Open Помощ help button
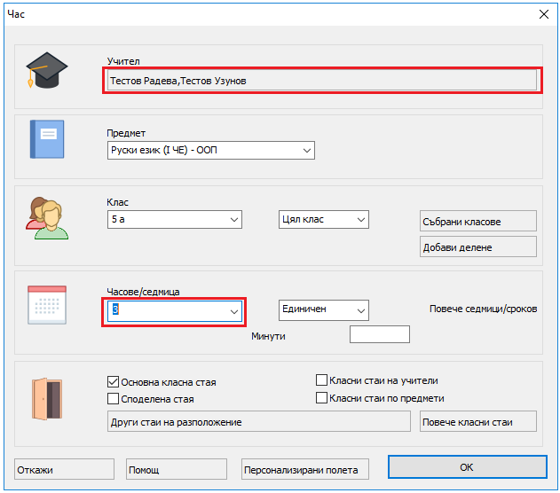560x493 pixels. click(178, 469)
